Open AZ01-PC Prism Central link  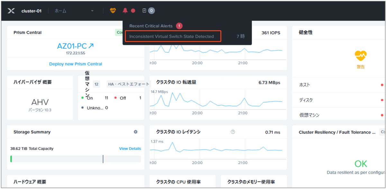(x=75, y=46)
